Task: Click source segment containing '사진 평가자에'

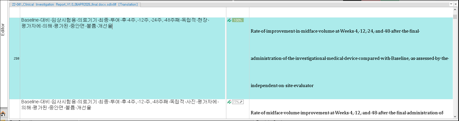Action: (120, 105)
